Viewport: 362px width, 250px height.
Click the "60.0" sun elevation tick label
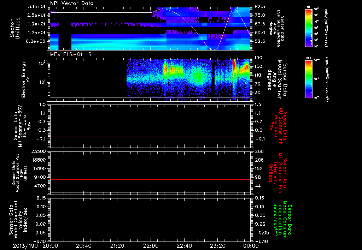point(260,33)
